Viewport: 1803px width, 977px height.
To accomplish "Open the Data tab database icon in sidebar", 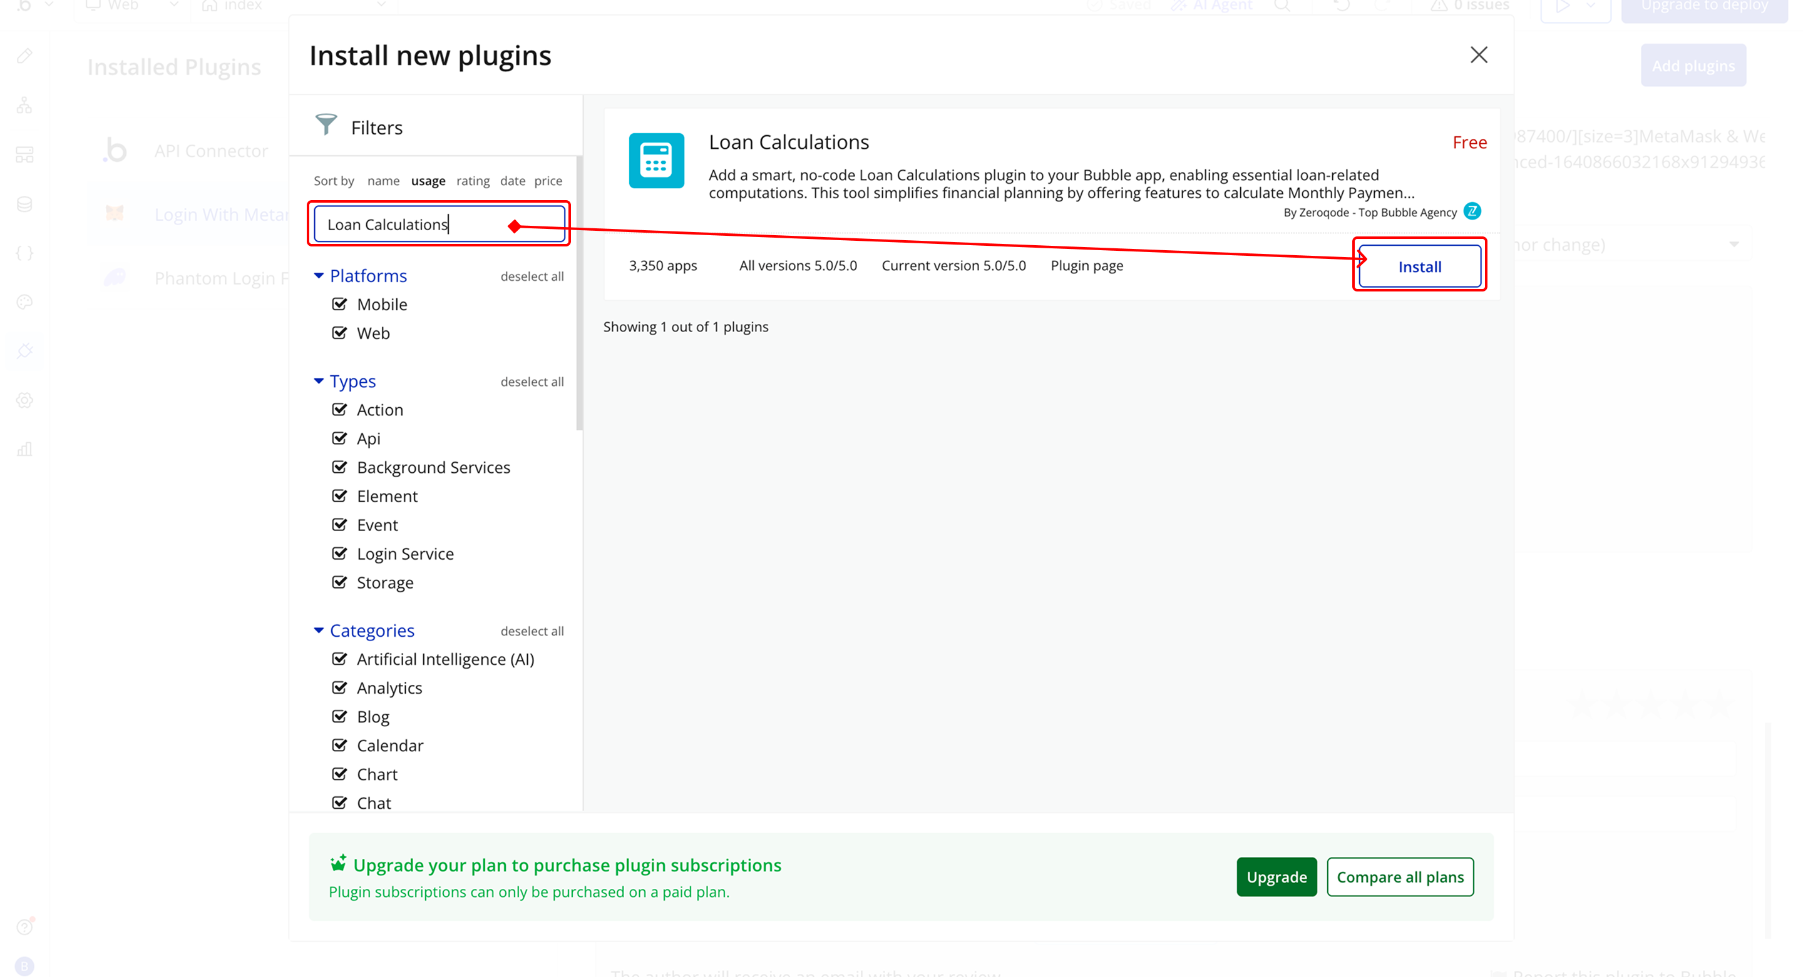I will tap(24, 204).
